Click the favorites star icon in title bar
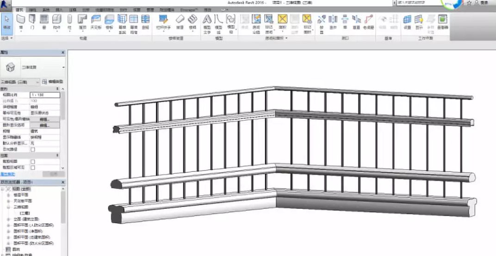496x256 pixels. pyautogui.click(x=469, y=3)
